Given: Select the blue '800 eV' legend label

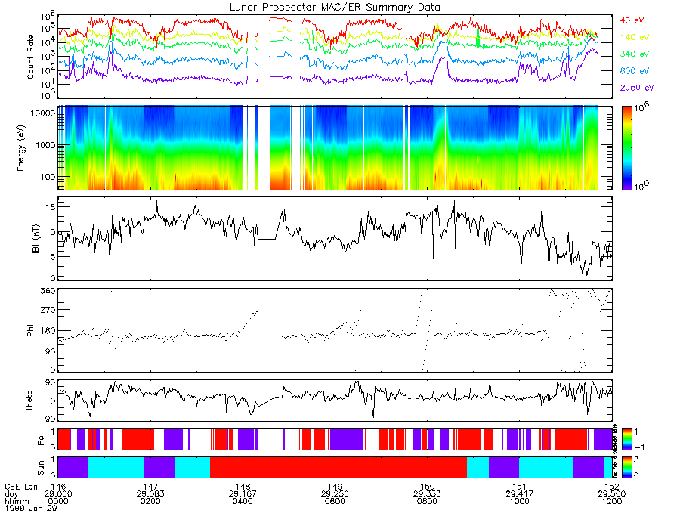Looking at the screenshot, I should click(x=635, y=71).
